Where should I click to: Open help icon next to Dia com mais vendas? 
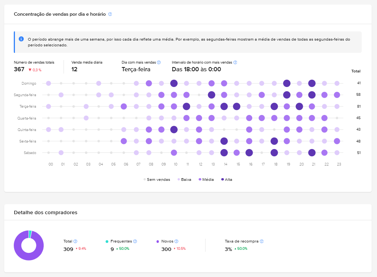159,62
